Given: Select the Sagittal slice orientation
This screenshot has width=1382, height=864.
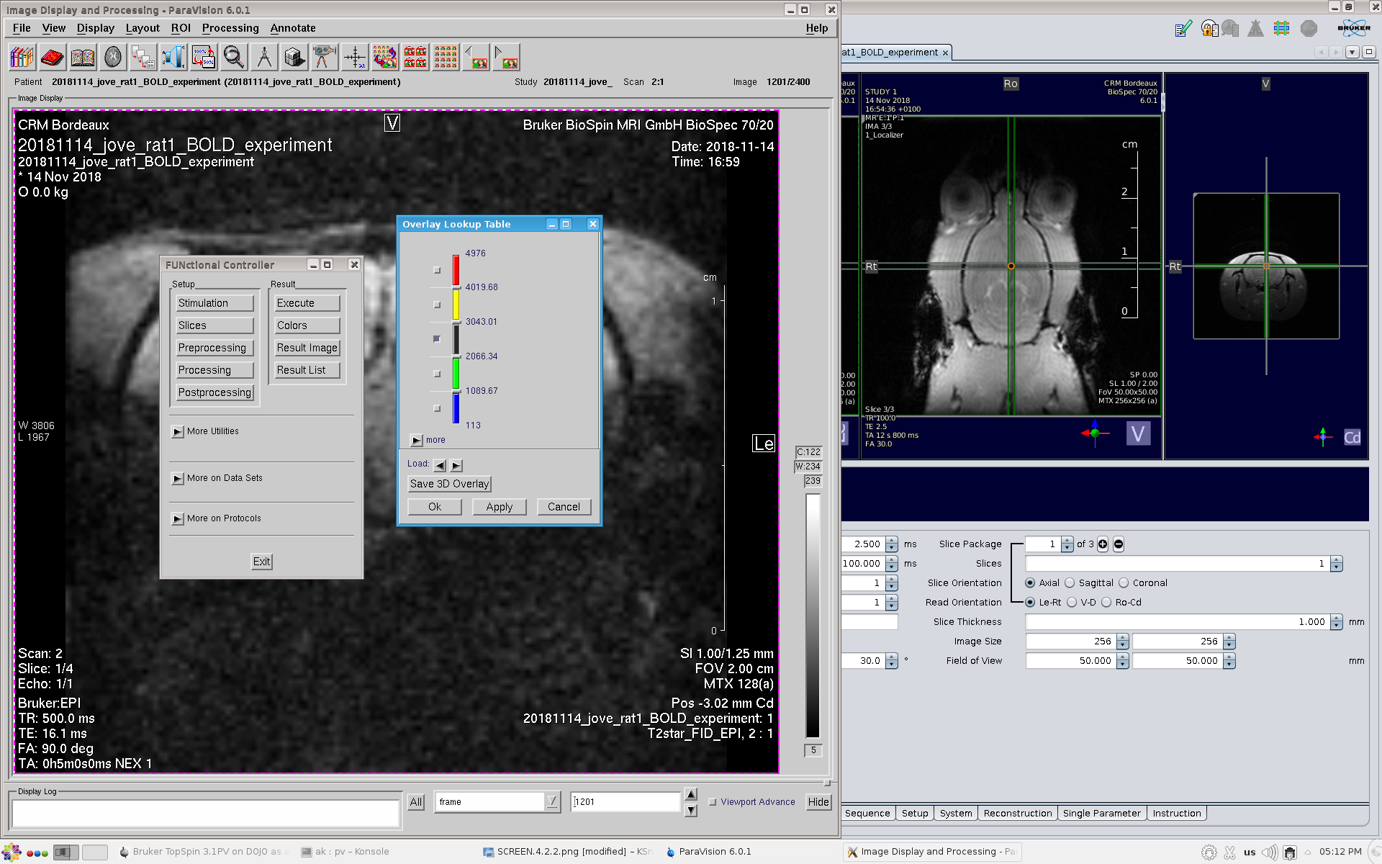Looking at the screenshot, I should pyautogui.click(x=1070, y=583).
